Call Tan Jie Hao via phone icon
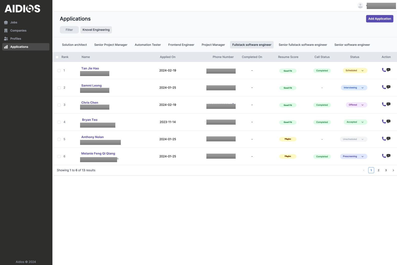The height and width of the screenshot is (265, 397). point(384,70)
